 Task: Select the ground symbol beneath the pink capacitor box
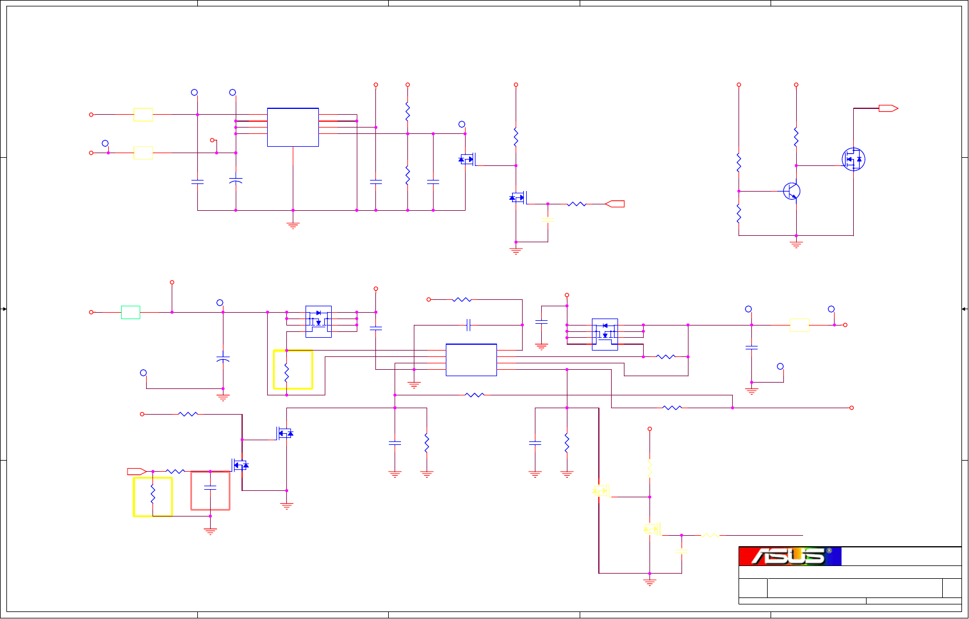tap(210, 530)
